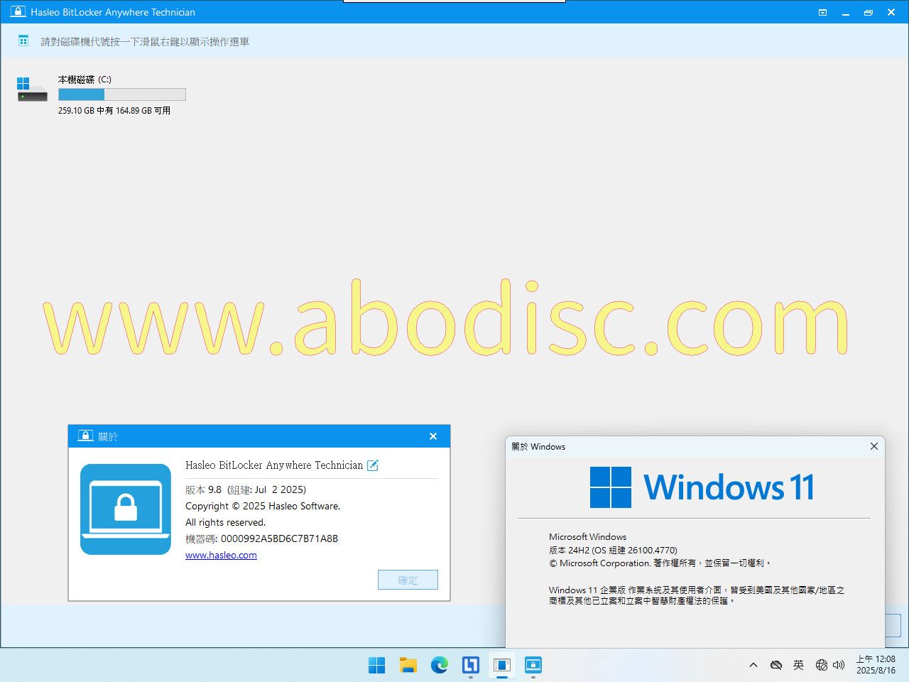Screen dimensions: 909x682
Task: Open the blue bracket app taskbar icon
Action: (471, 665)
